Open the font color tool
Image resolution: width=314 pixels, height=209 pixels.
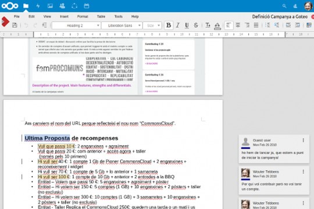pos(208,25)
